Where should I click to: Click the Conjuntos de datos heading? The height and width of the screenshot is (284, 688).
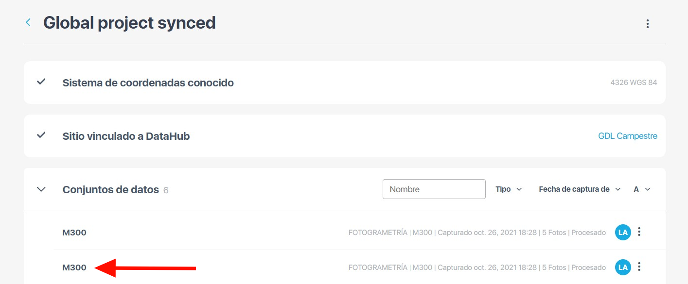[x=110, y=190]
